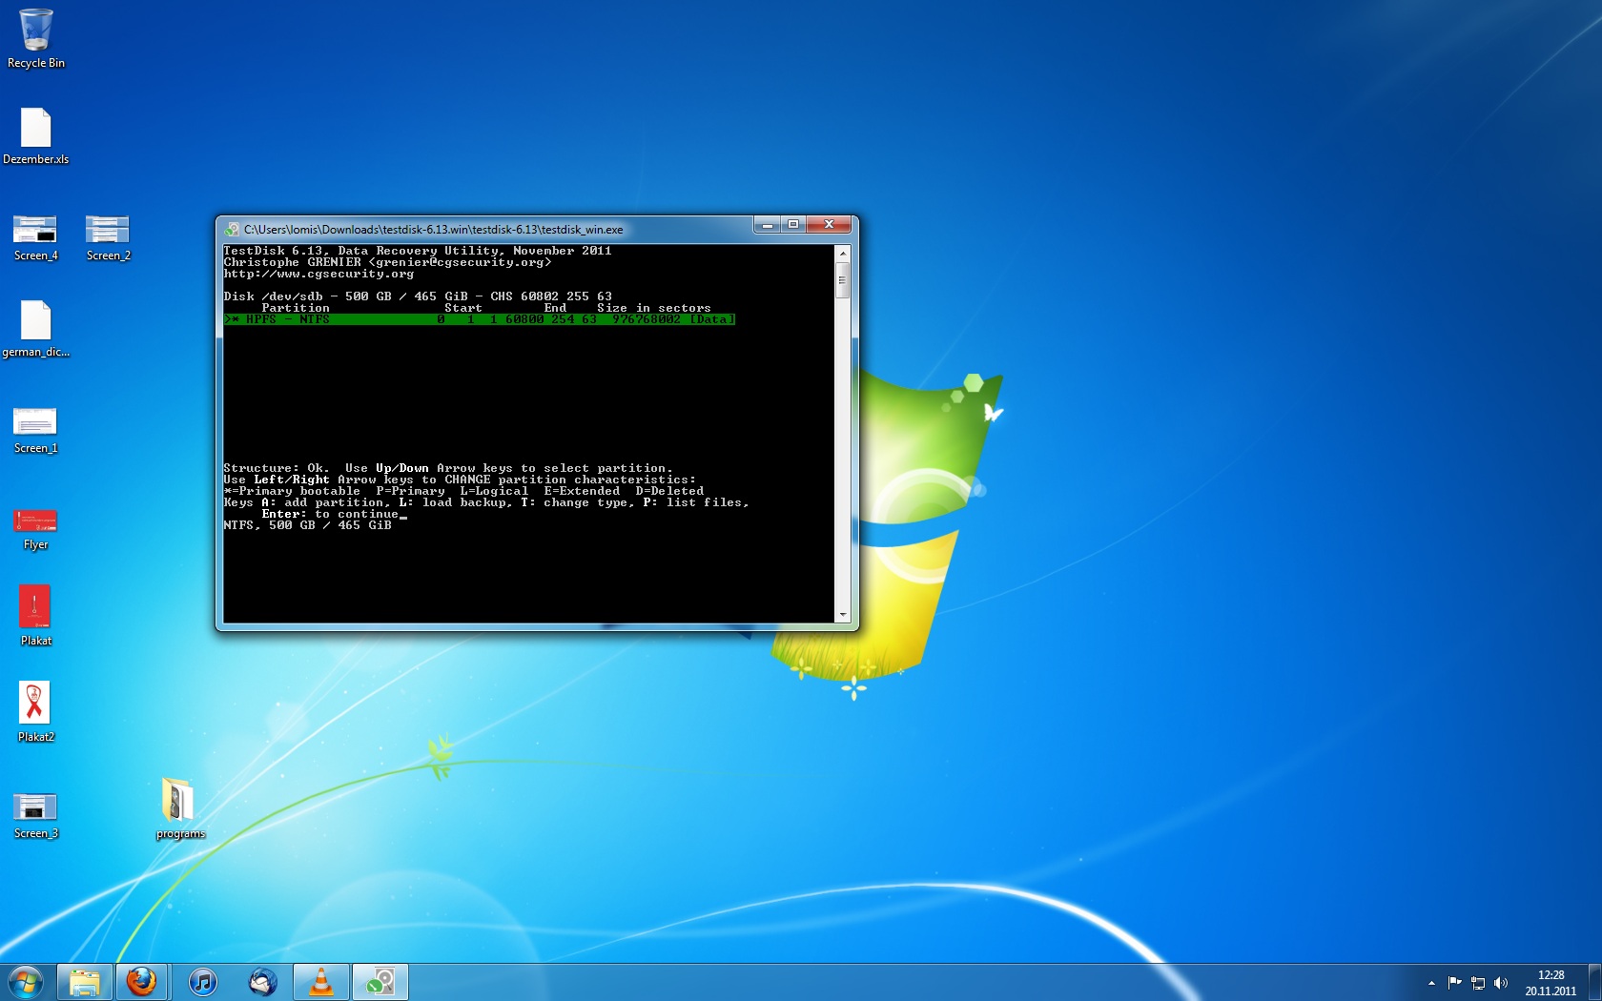1602x1001 pixels.
Task: Click the 'NTFS, 500 GB / 465 GiB' line
Action: [307, 525]
